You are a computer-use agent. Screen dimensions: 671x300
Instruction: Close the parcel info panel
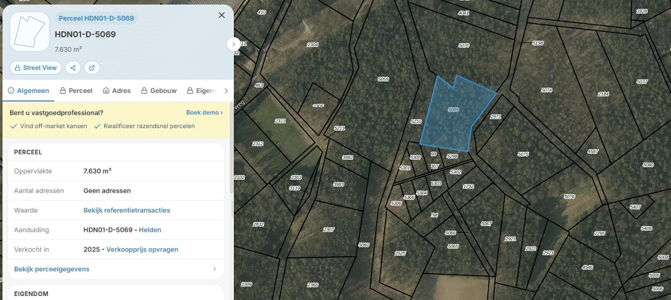coord(222,16)
